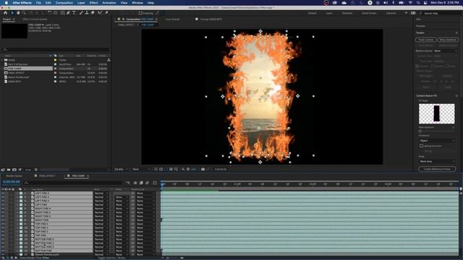Select the Zoom magnifier tool
Screen dimensions: 463x260
(24, 13)
